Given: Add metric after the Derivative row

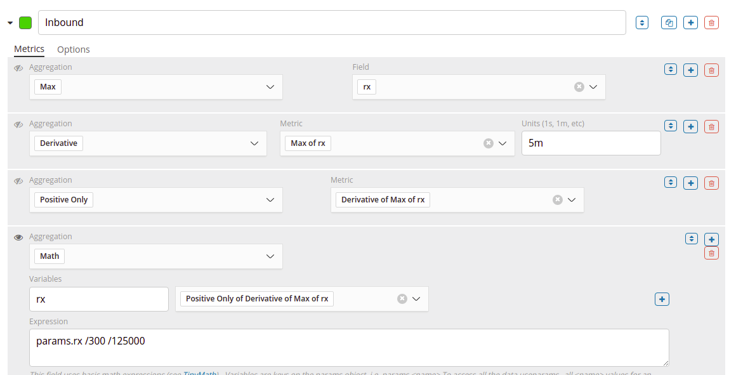Looking at the screenshot, I should click(690, 127).
